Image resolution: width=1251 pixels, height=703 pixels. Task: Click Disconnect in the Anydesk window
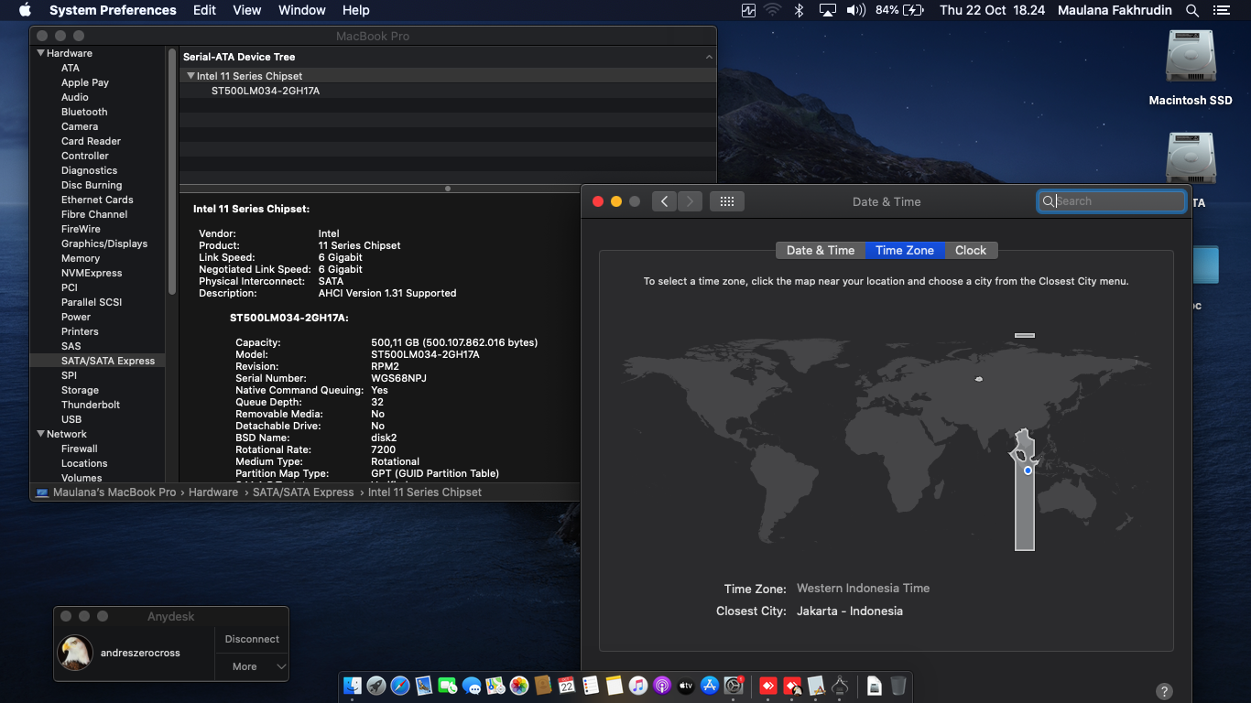[x=252, y=639]
